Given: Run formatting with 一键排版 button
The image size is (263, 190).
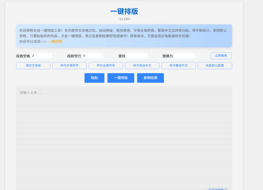Looking at the screenshot, I should point(121,78).
